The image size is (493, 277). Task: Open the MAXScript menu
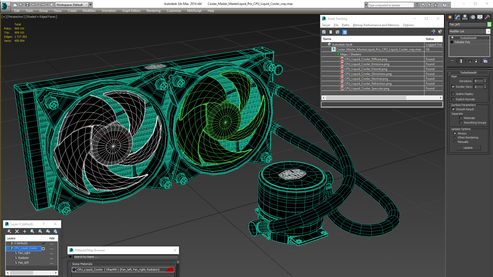click(194, 11)
